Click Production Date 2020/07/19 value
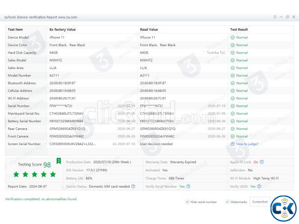The width and height of the screenshot is (299, 224). coord(112,162)
